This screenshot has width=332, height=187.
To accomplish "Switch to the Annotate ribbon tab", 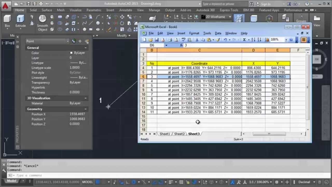I will point(126,10).
